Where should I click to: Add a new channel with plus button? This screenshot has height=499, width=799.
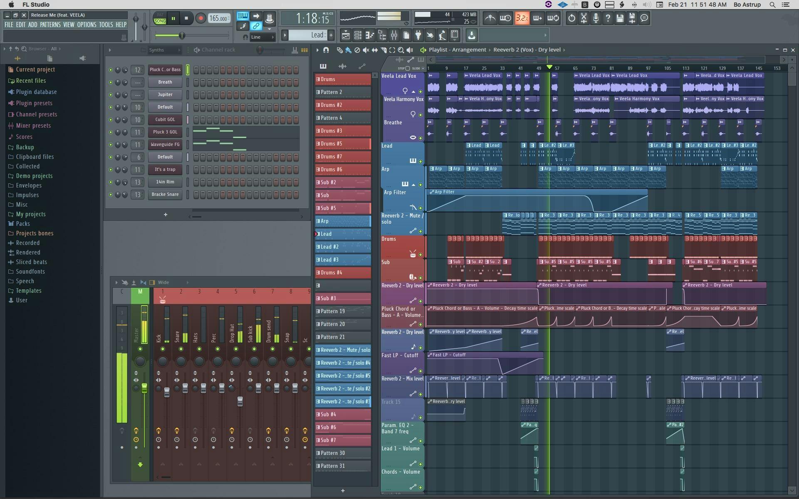click(x=165, y=215)
